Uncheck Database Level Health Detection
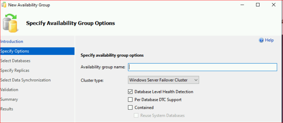Viewport: 283px width, 123px height. tap(130, 92)
